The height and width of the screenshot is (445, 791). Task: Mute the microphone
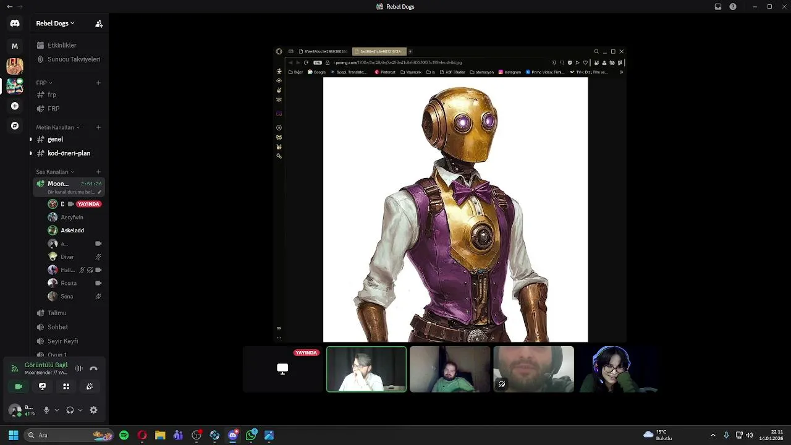tap(46, 410)
